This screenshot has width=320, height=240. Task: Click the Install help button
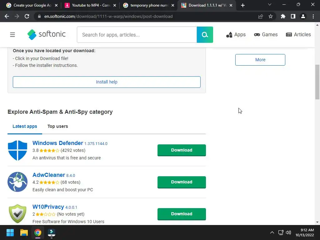point(107,82)
